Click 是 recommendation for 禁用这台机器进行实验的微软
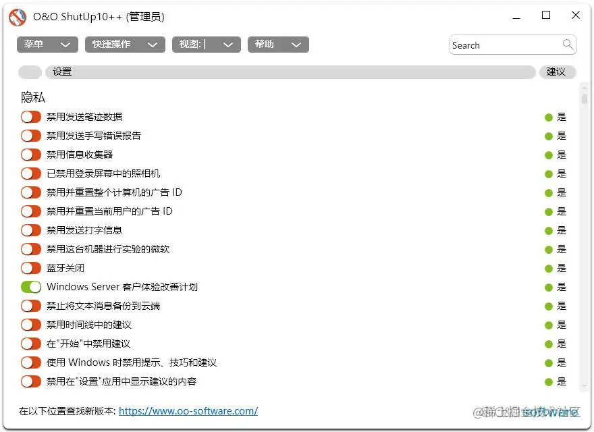This screenshot has height=432, width=594. pyautogui.click(x=562, y=249)
